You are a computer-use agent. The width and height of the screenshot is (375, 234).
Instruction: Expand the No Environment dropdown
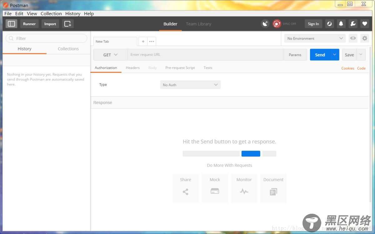[315, 38]
